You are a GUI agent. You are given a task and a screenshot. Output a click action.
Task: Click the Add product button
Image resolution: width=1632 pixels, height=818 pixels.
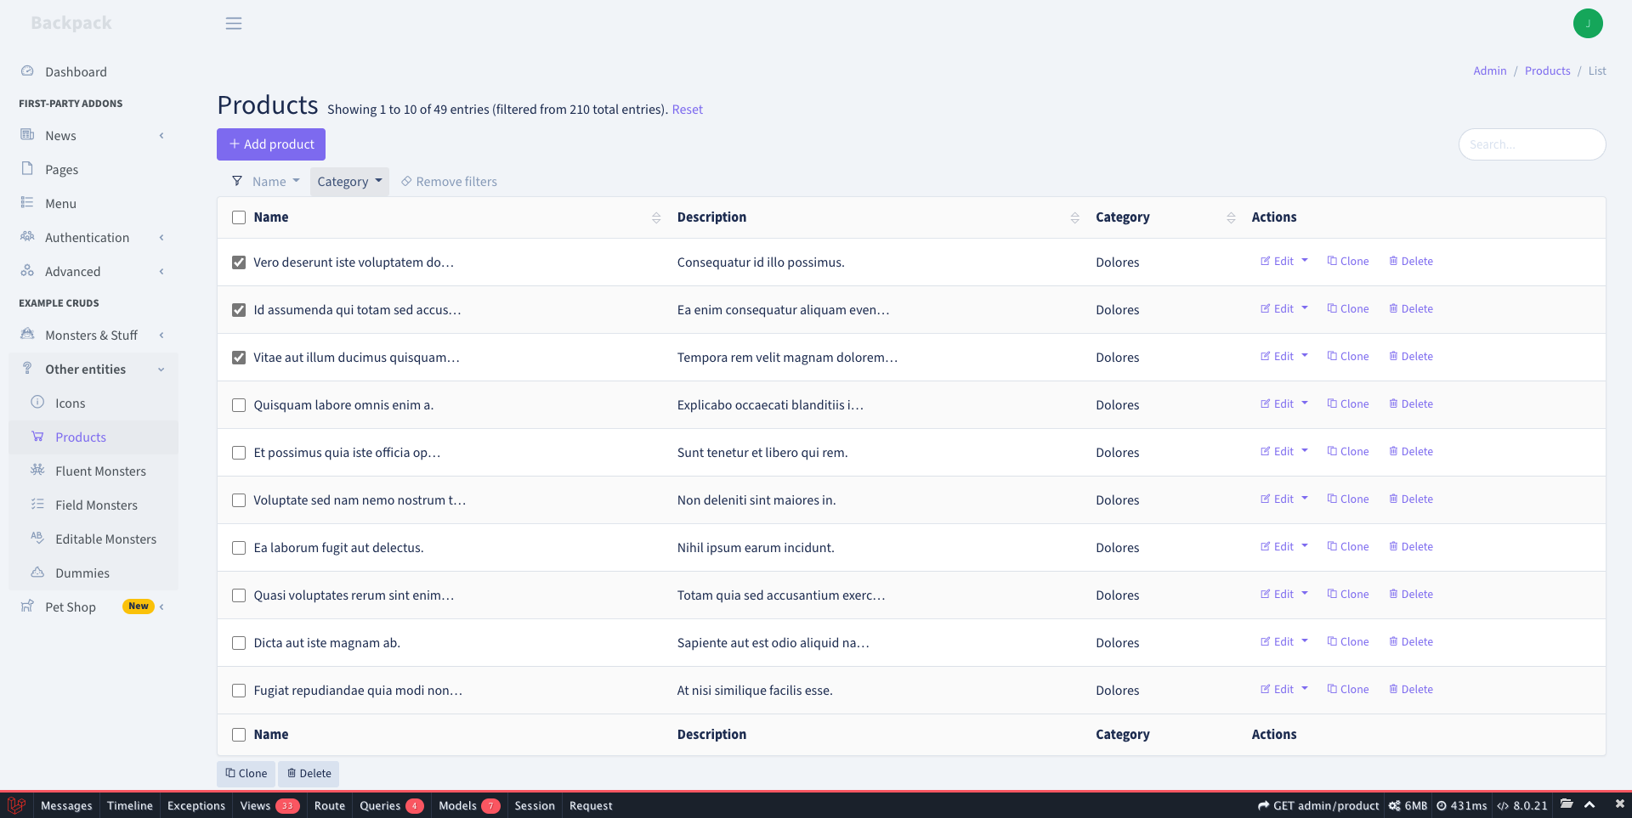(x=271, y=144)
